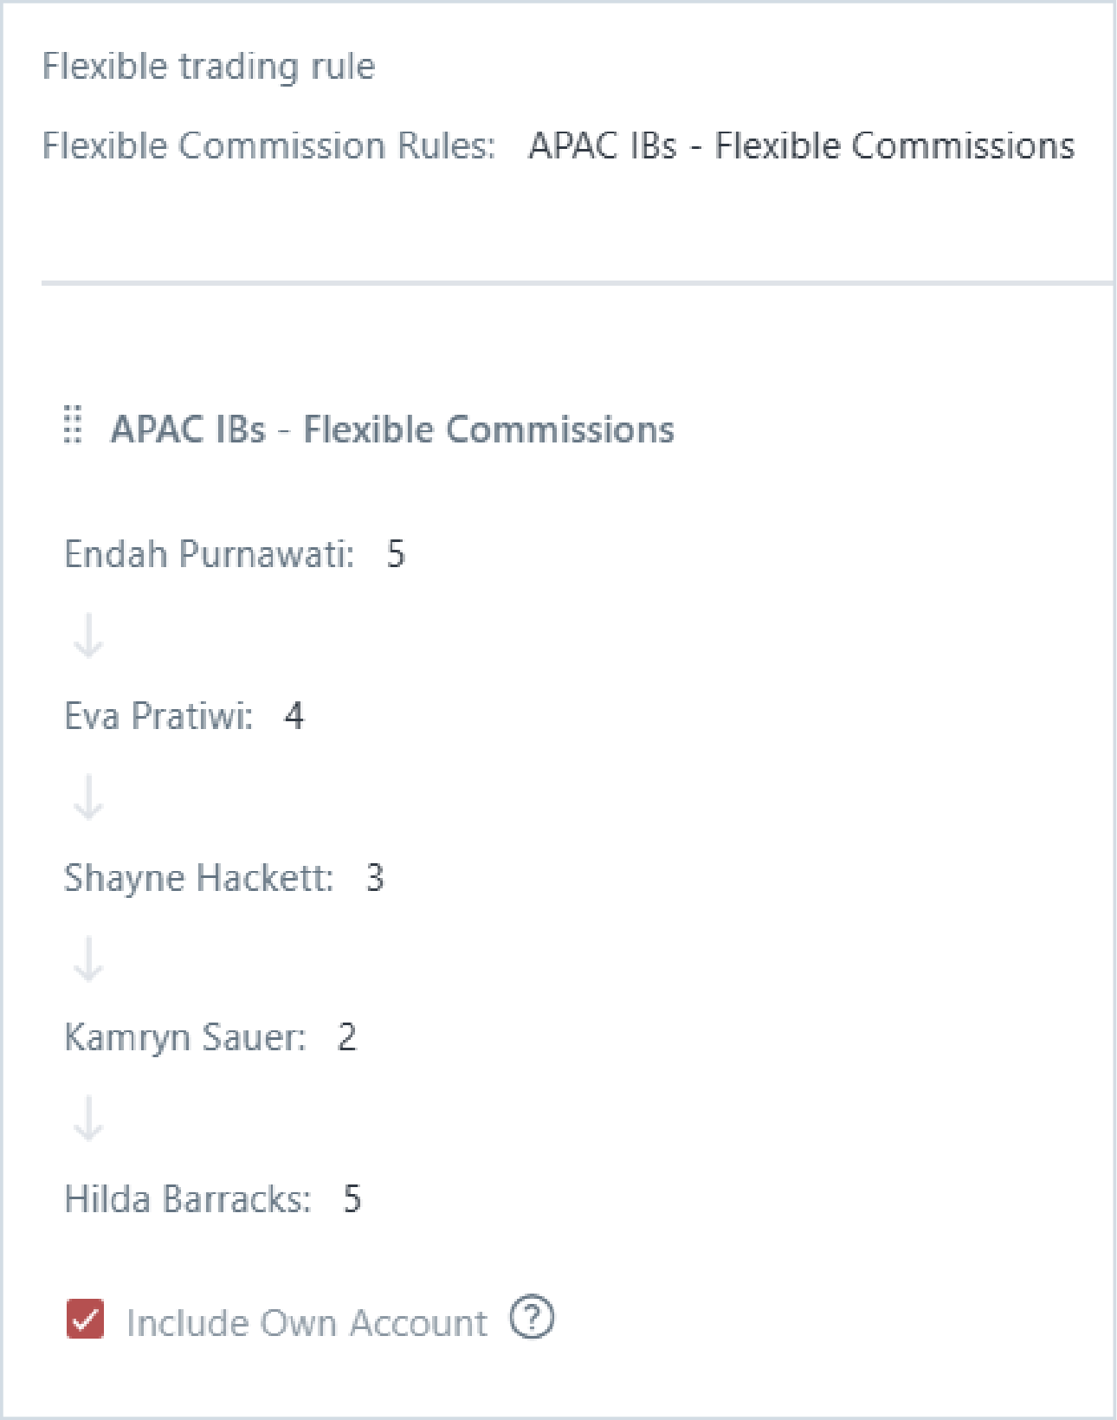Click the down arrow below Shayne Hackett
Screen dimensions: 1117x1420
88,958
